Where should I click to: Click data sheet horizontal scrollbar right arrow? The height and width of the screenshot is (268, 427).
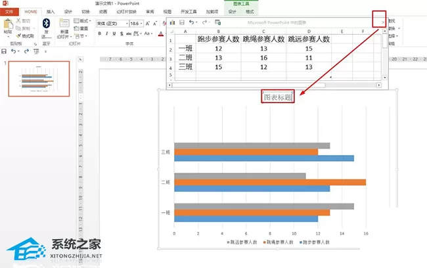379,85
